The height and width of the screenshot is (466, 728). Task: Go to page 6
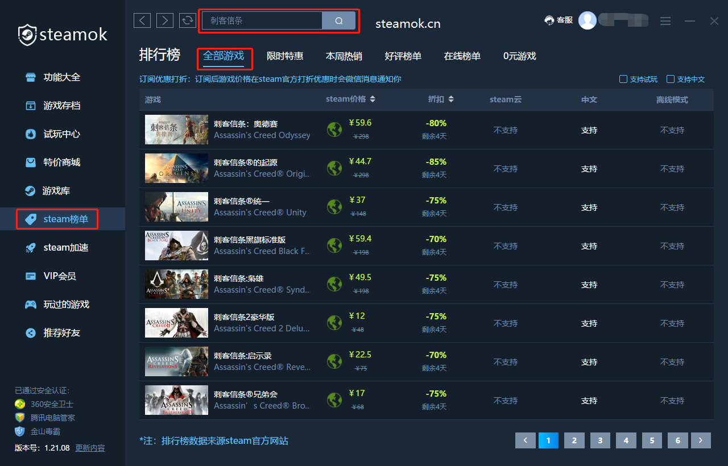click(678, 440)
